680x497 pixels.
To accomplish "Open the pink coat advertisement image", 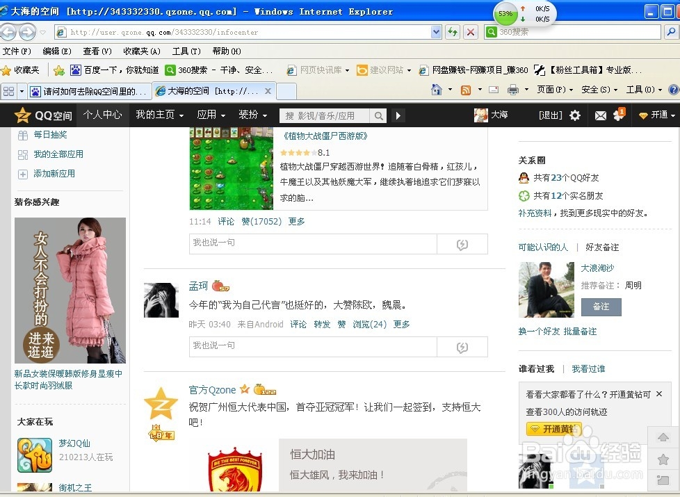I will coord(70,290).
